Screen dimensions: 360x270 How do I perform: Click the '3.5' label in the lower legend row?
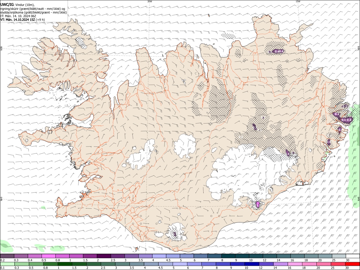(131, 268)
